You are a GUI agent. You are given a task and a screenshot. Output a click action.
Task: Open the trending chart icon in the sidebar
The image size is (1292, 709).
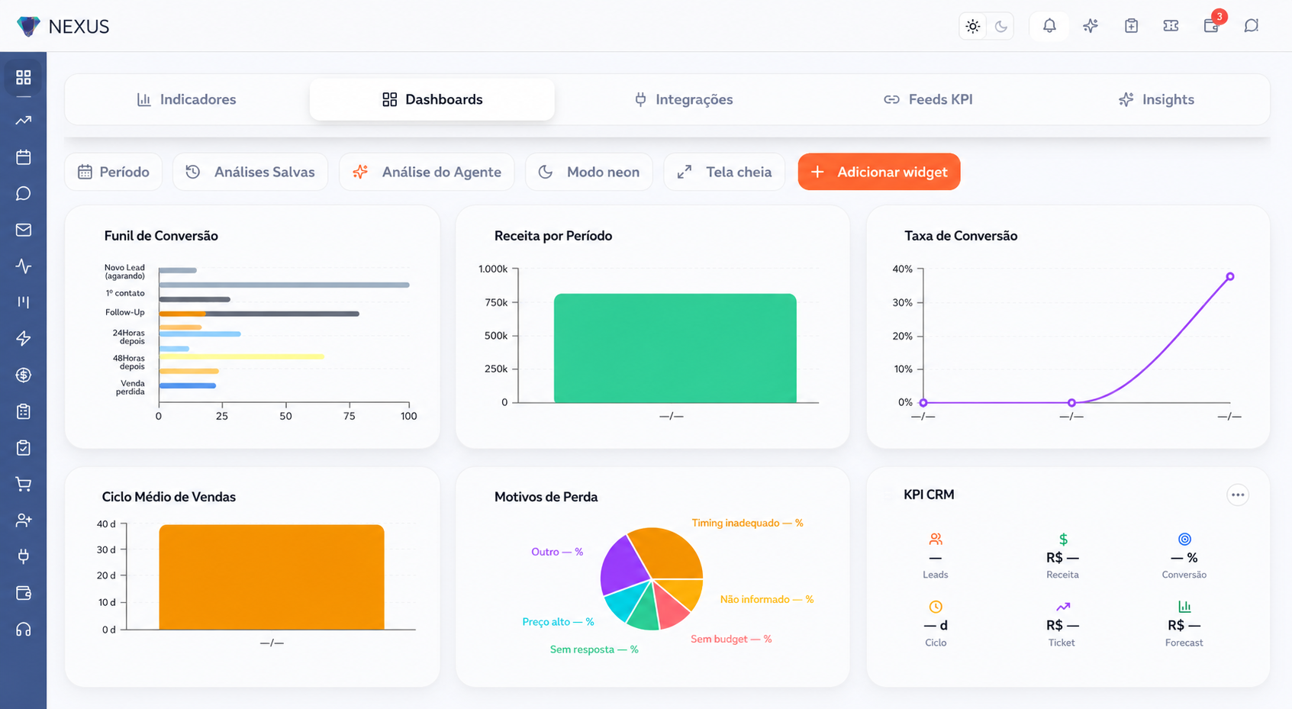pyautogui.click(x=24, y=121)
